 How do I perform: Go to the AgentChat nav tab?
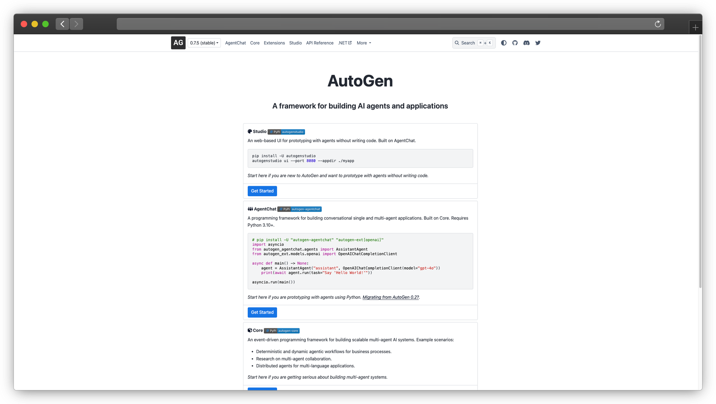[x=235, y=43]
